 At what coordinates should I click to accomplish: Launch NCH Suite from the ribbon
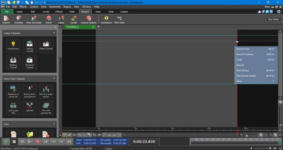click(x=119, y=20)
